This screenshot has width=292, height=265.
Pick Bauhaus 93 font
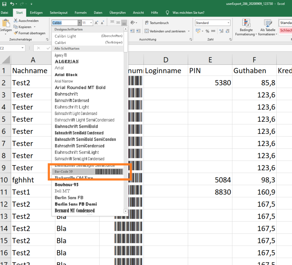coord(88,185)
